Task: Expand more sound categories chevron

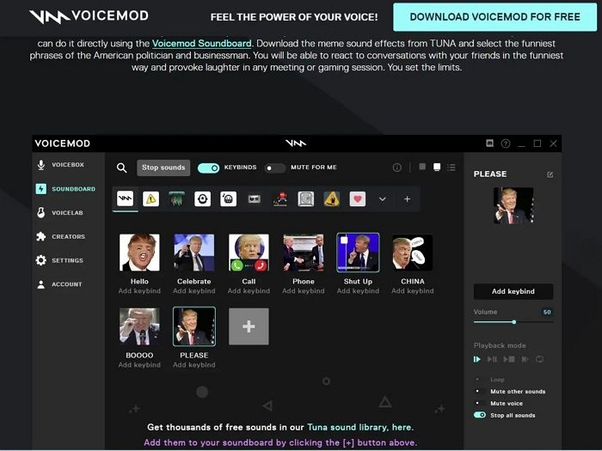Action: [x=383, y=199]
